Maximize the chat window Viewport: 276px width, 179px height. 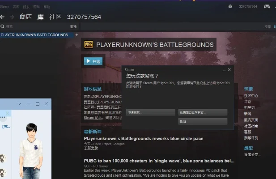pyautogui.click(x=38, y=104)
